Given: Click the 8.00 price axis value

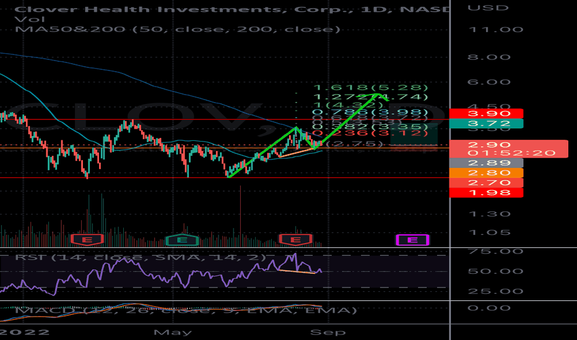Looking at the screenshot, I should tap(489, 57).
